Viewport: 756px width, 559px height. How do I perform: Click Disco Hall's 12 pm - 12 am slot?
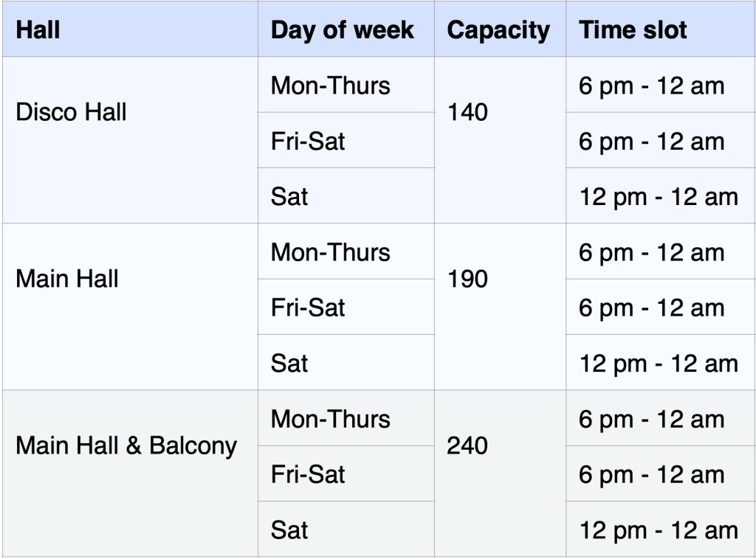658,196
